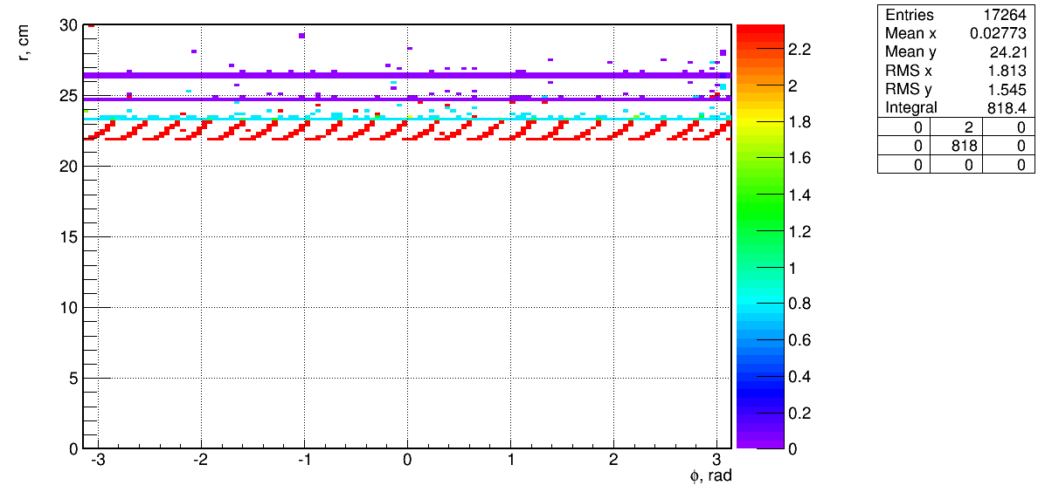Click the y-axis label 10

[x=69, y=307]
